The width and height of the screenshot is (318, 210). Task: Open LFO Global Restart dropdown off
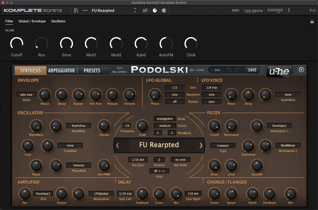(x=175, y=102)
